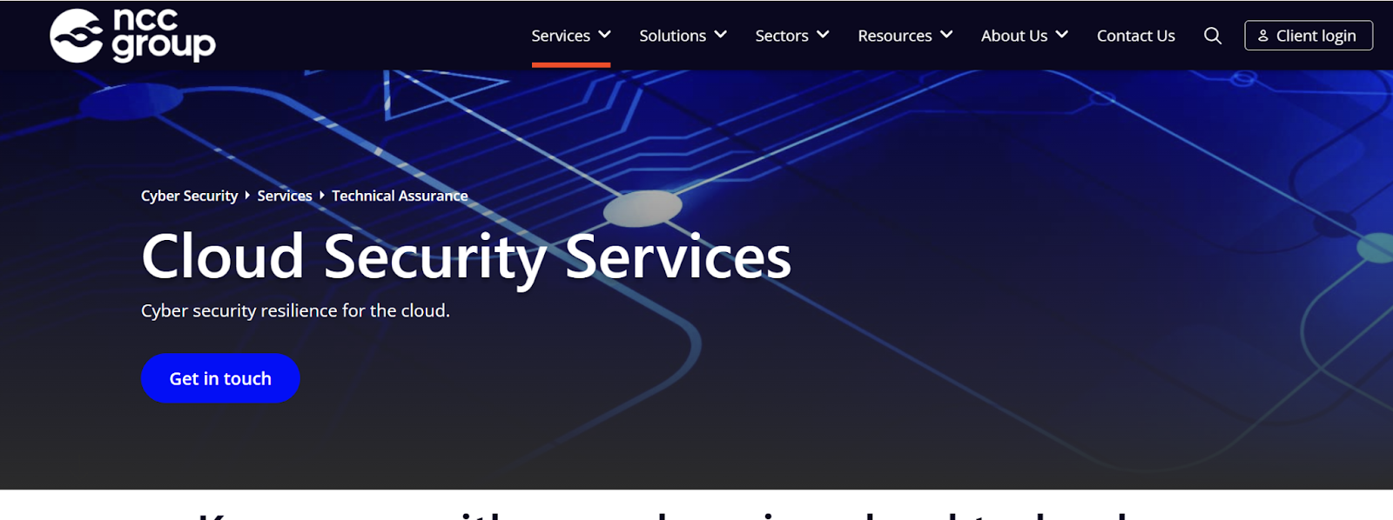Viewport: 1393px width, 520px height.
Task: Open the search magnifier icon
Action: tap(1213, 36)
